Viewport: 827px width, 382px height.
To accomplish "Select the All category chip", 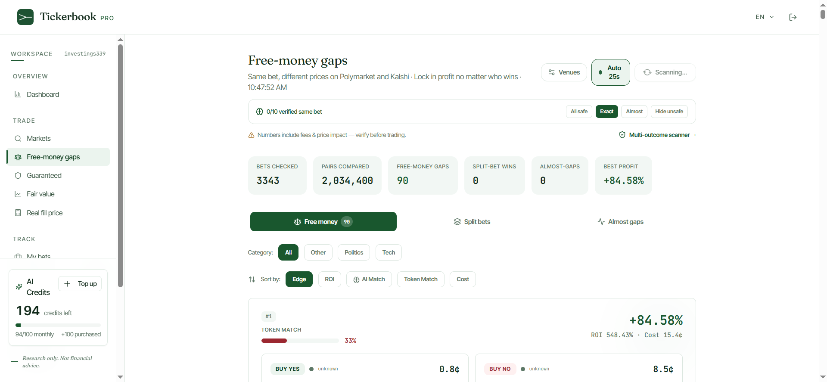I will click(289, 252).
